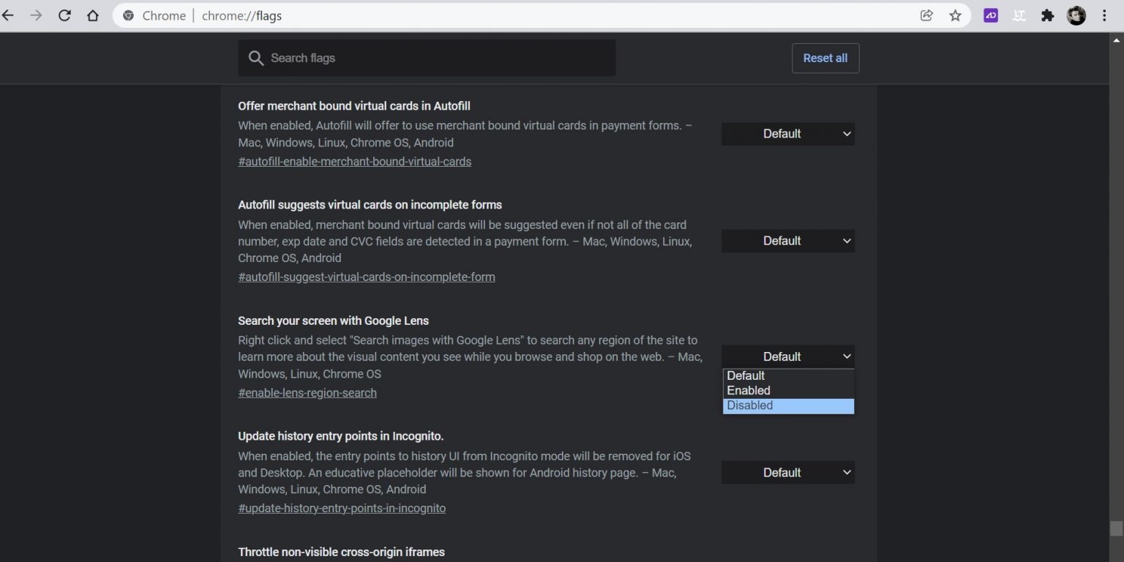The width and height of the screenshot is (1124, 562).
Task: Click the forward navigation arrow
Action: click(36, 15)
